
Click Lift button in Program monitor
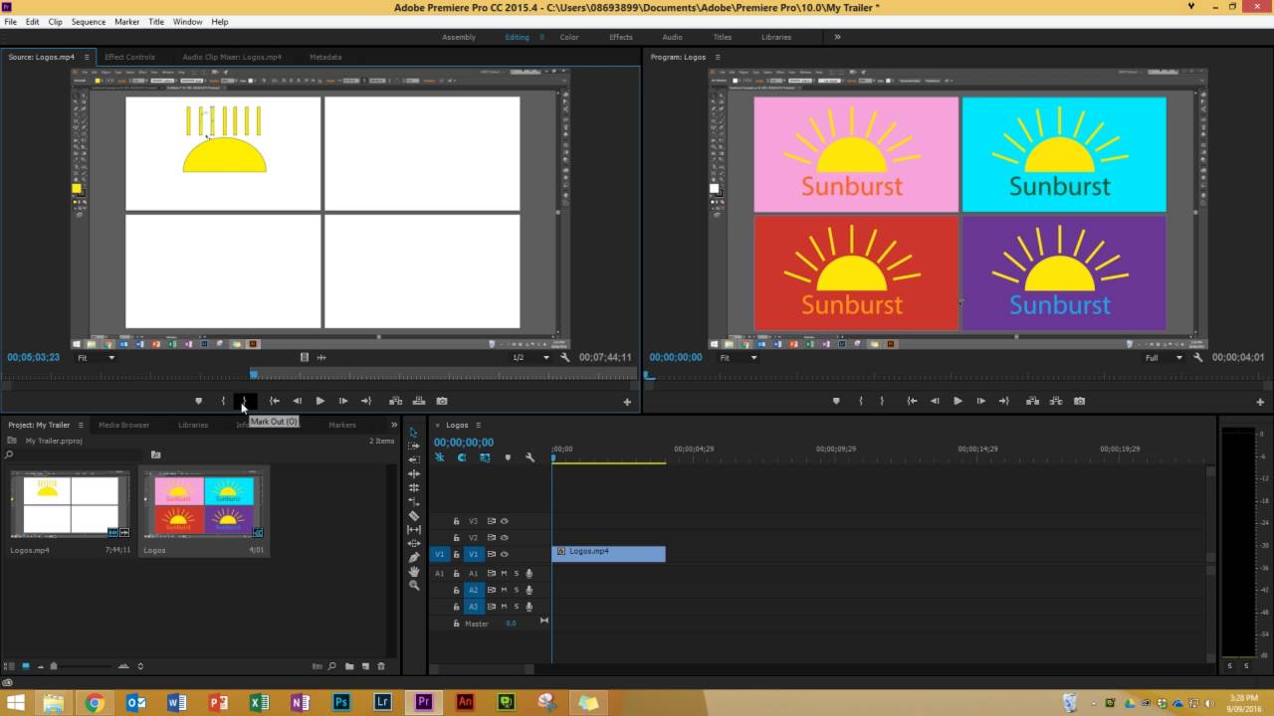(1032, 401)
